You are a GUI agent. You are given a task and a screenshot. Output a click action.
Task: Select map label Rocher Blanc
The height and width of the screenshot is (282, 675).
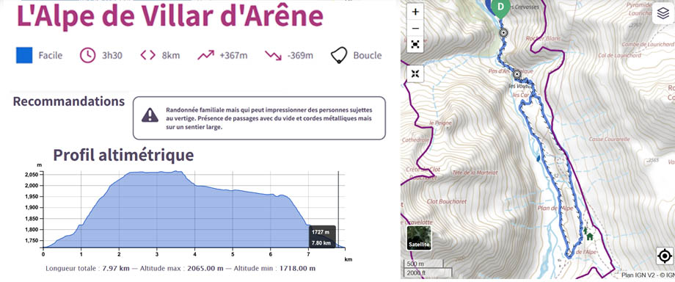(543, 38)
